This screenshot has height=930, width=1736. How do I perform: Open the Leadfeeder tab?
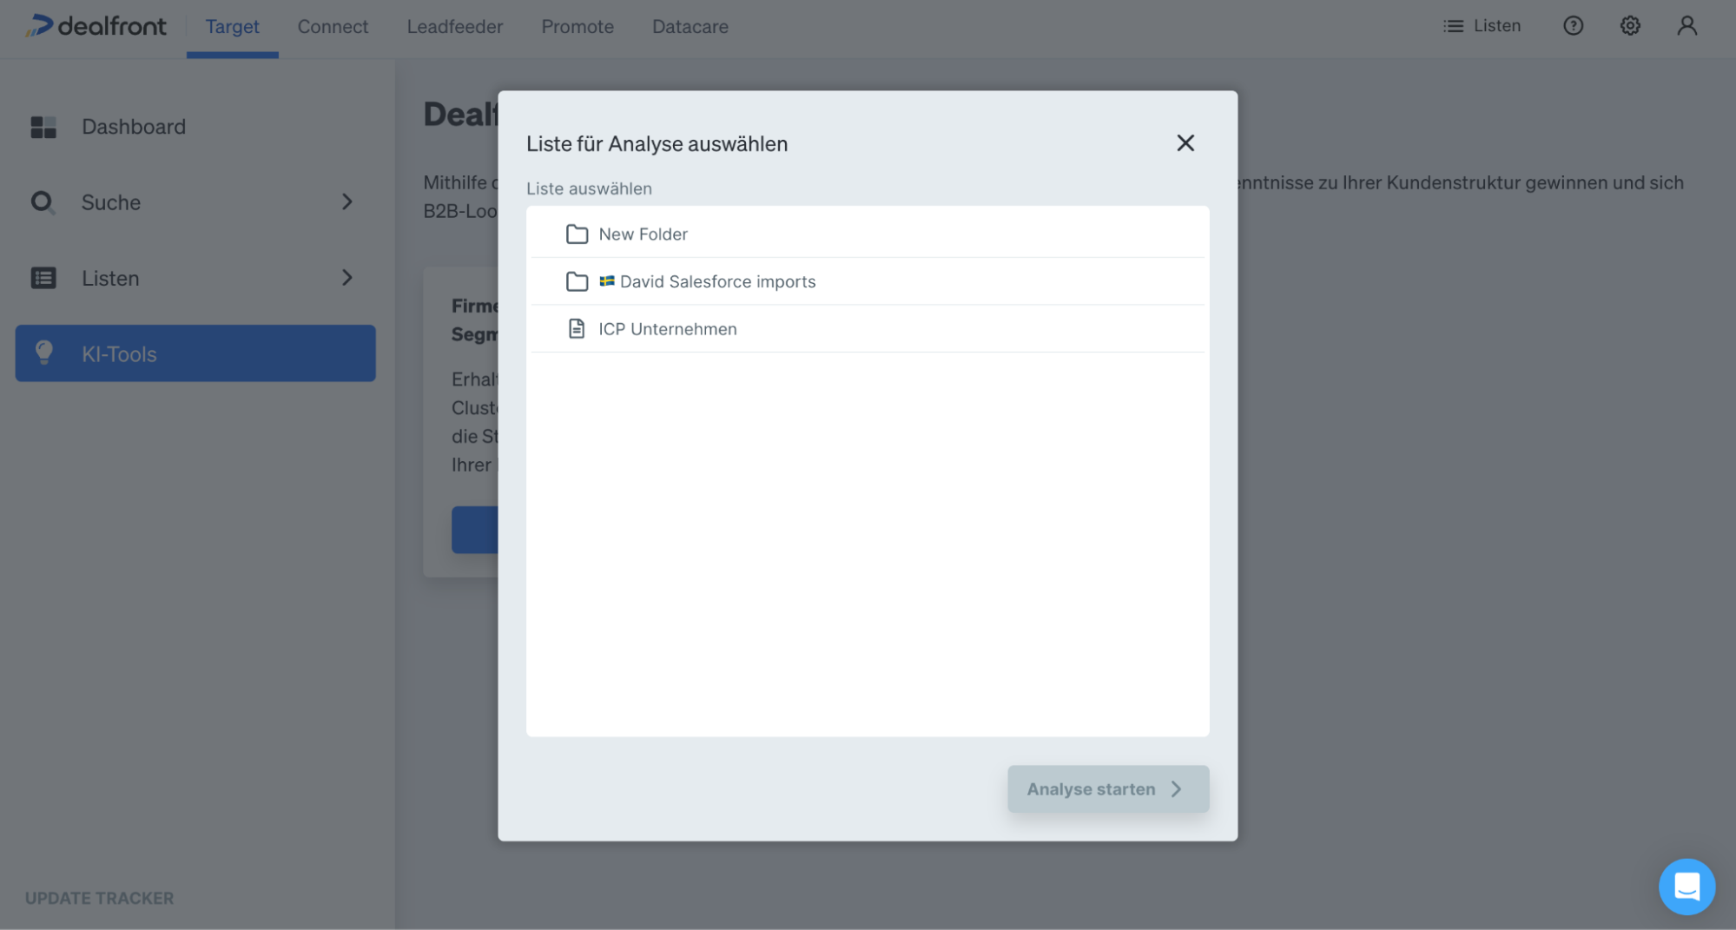click(454, 26)
